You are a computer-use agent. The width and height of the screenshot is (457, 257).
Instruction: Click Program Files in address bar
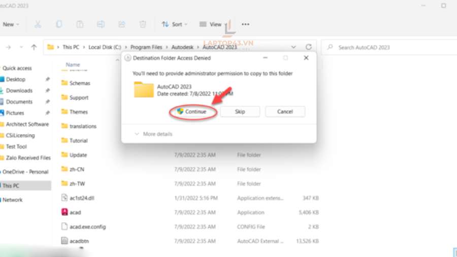(x=146, y=47)
